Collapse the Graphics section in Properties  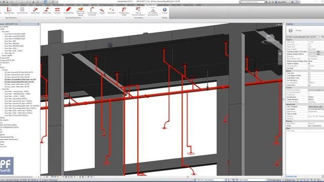tap(305, 39)
